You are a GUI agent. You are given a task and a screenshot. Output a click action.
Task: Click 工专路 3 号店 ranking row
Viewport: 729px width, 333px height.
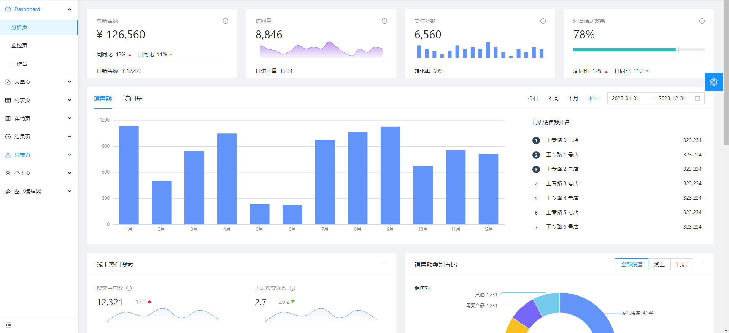coord(617,183)
